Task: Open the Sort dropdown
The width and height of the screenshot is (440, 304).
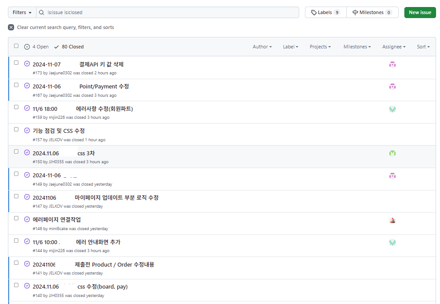Action: point(423,47)
